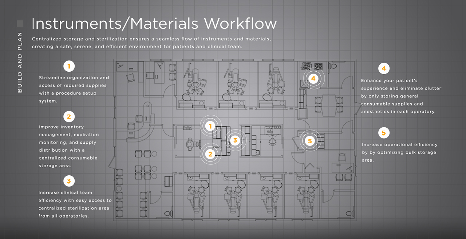Image resolution: width=466 pixels, height=239 pixels.
Task: Select the badge above the clinical team efficiency note
Action: (69, 181)
